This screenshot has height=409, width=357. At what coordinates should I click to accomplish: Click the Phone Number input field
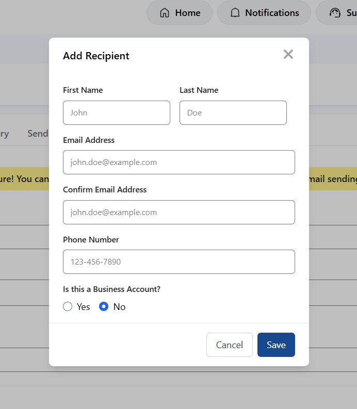(x=179, y=262)
